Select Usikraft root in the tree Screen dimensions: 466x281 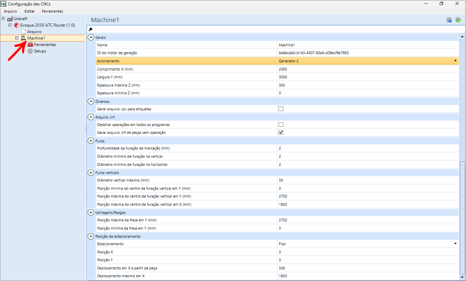click(20, 19)
